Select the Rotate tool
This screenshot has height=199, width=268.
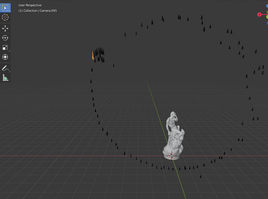pos(5,38)
